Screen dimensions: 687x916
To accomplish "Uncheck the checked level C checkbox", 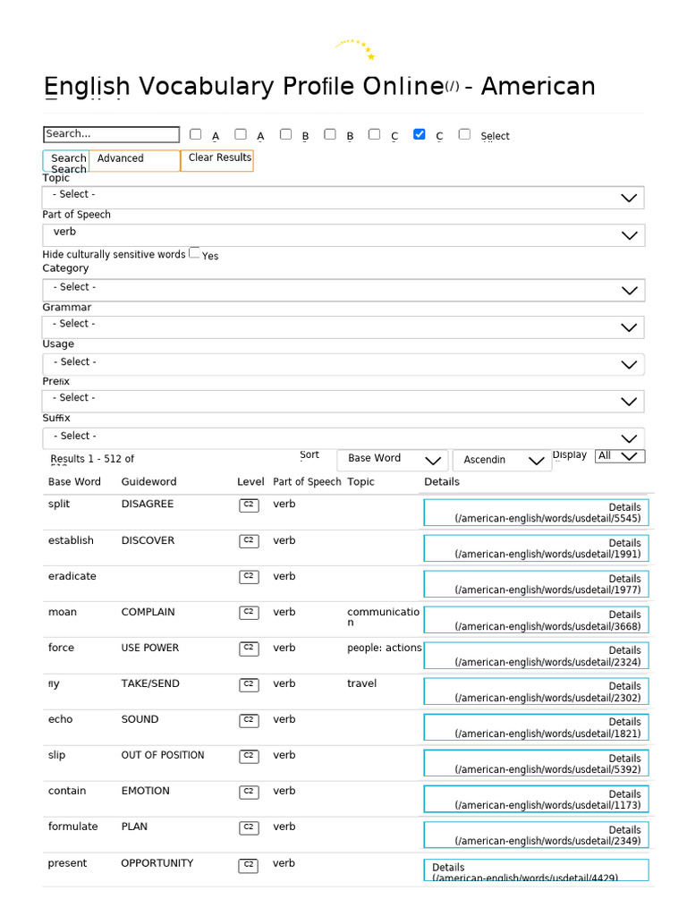I will [x=420, y=134].
